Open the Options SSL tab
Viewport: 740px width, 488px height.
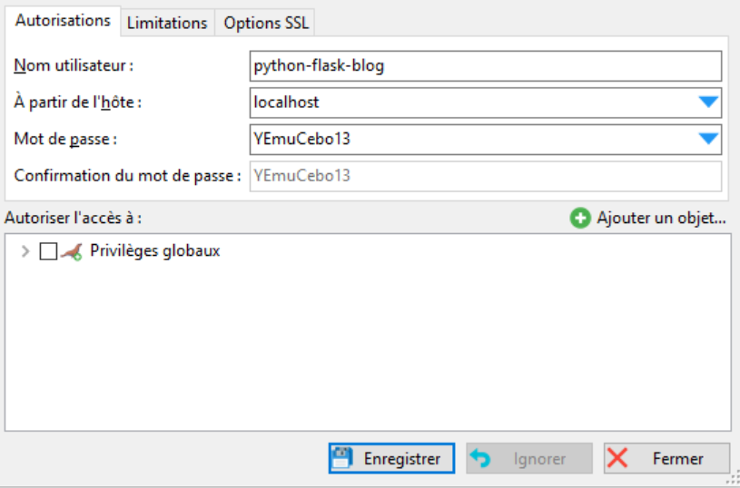tap(266, 23)
